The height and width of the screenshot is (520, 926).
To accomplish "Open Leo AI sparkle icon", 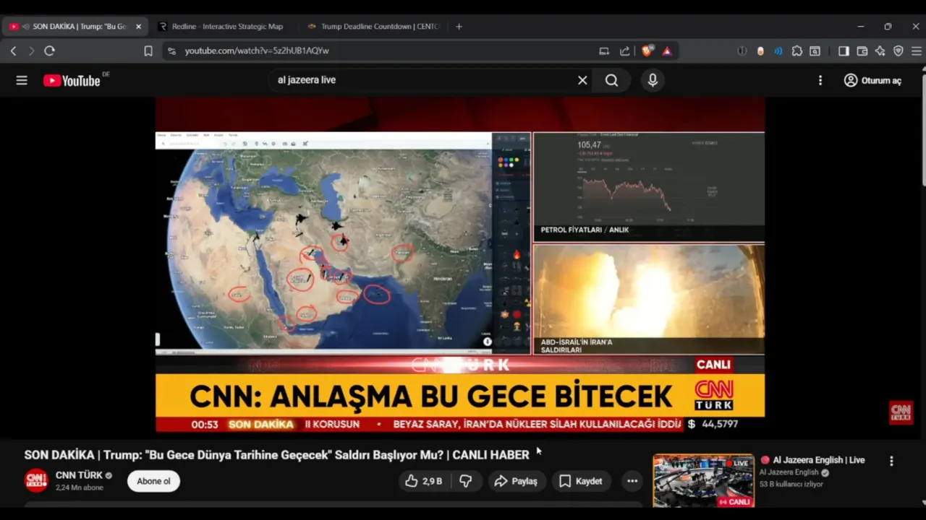I will pyautogui.click(x=880, y=51).
